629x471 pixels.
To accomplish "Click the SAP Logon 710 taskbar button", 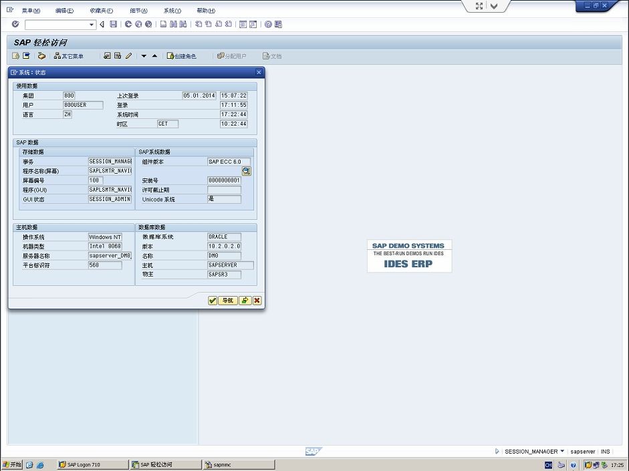I will [92, 464].
